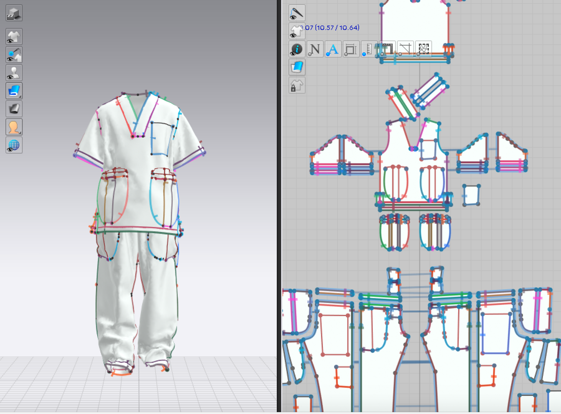Click the blue length value text '(10.57 / 10.64)'
Image resolution: width=561 pixels, height=414 pixels.
(337, 28)
